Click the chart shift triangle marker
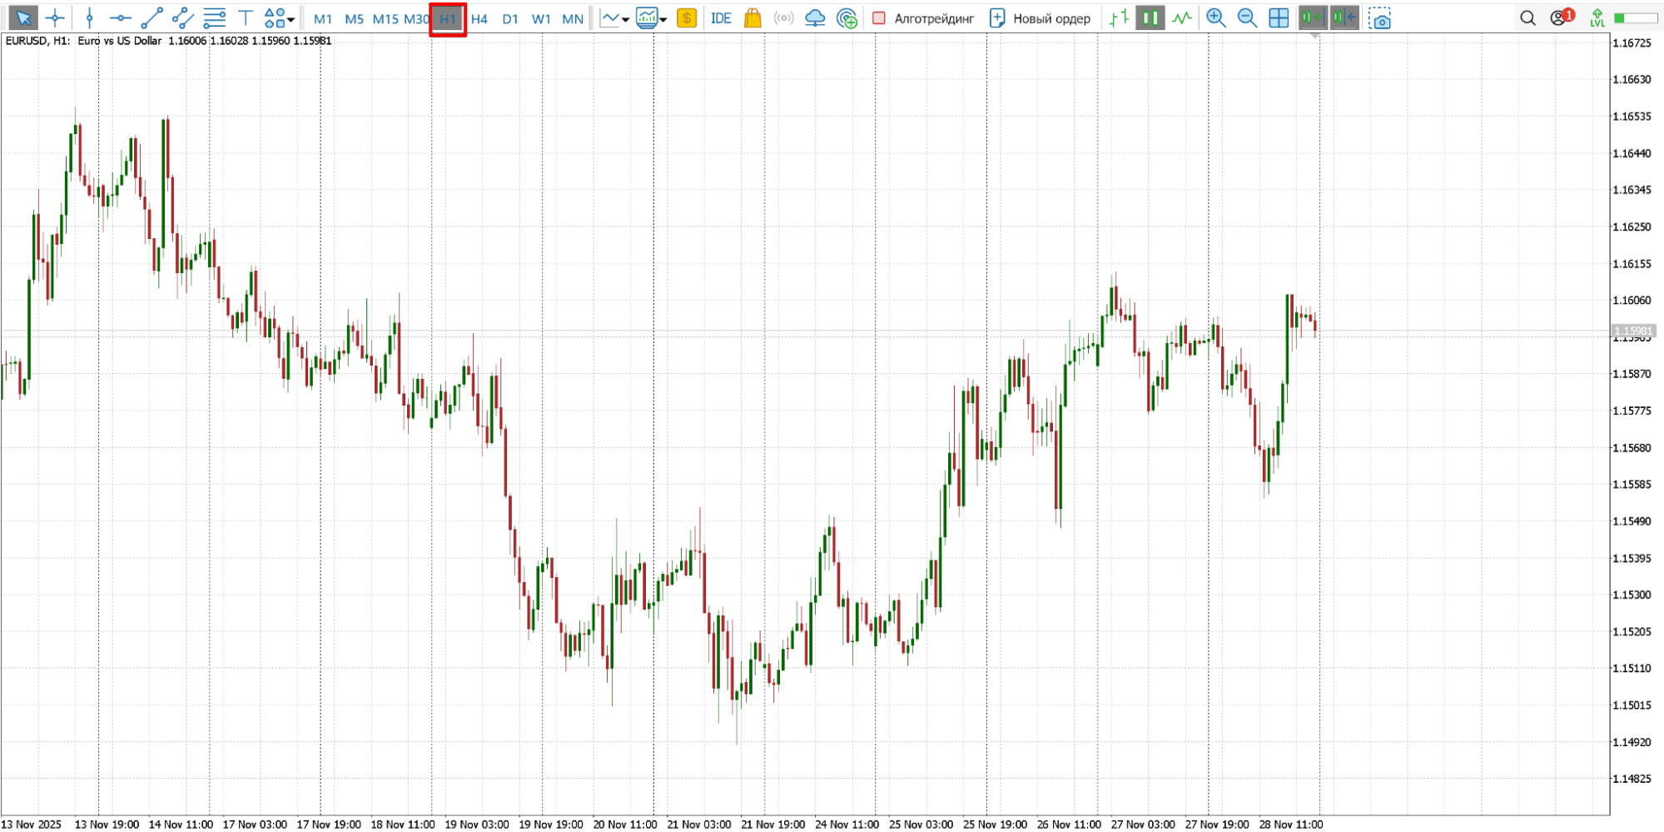Screen dimensions: 1664x832 pos(1314,37)
